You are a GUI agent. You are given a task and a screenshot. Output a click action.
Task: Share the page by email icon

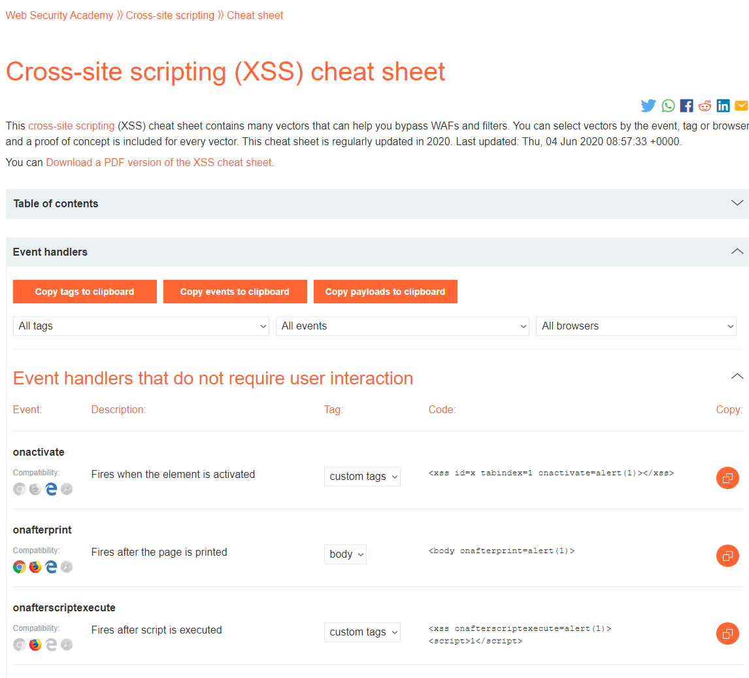tap(741, 106)
